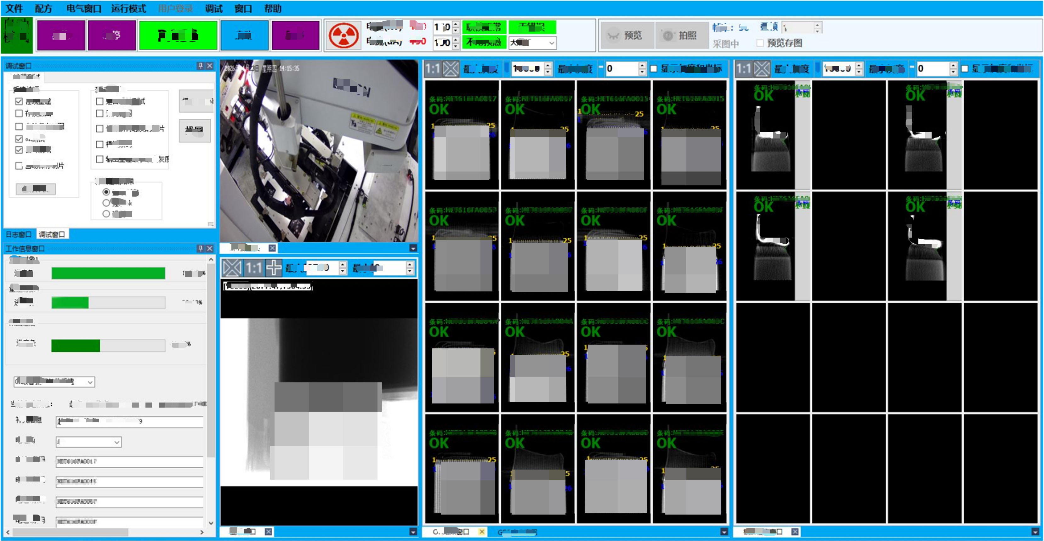Pin the 工作信息窗口 panel
The width and height of the screenshot is (1044, 541).
tap(200, 248)
